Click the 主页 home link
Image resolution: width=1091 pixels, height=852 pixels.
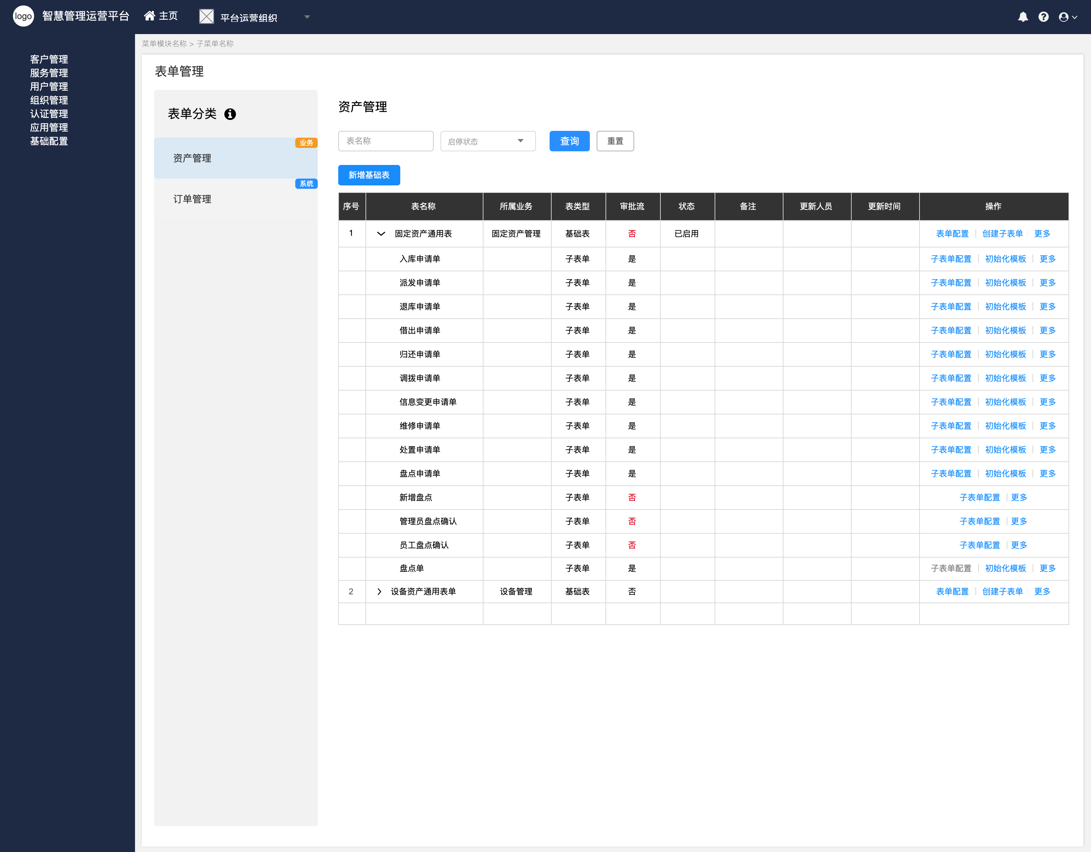click(168, 16)
